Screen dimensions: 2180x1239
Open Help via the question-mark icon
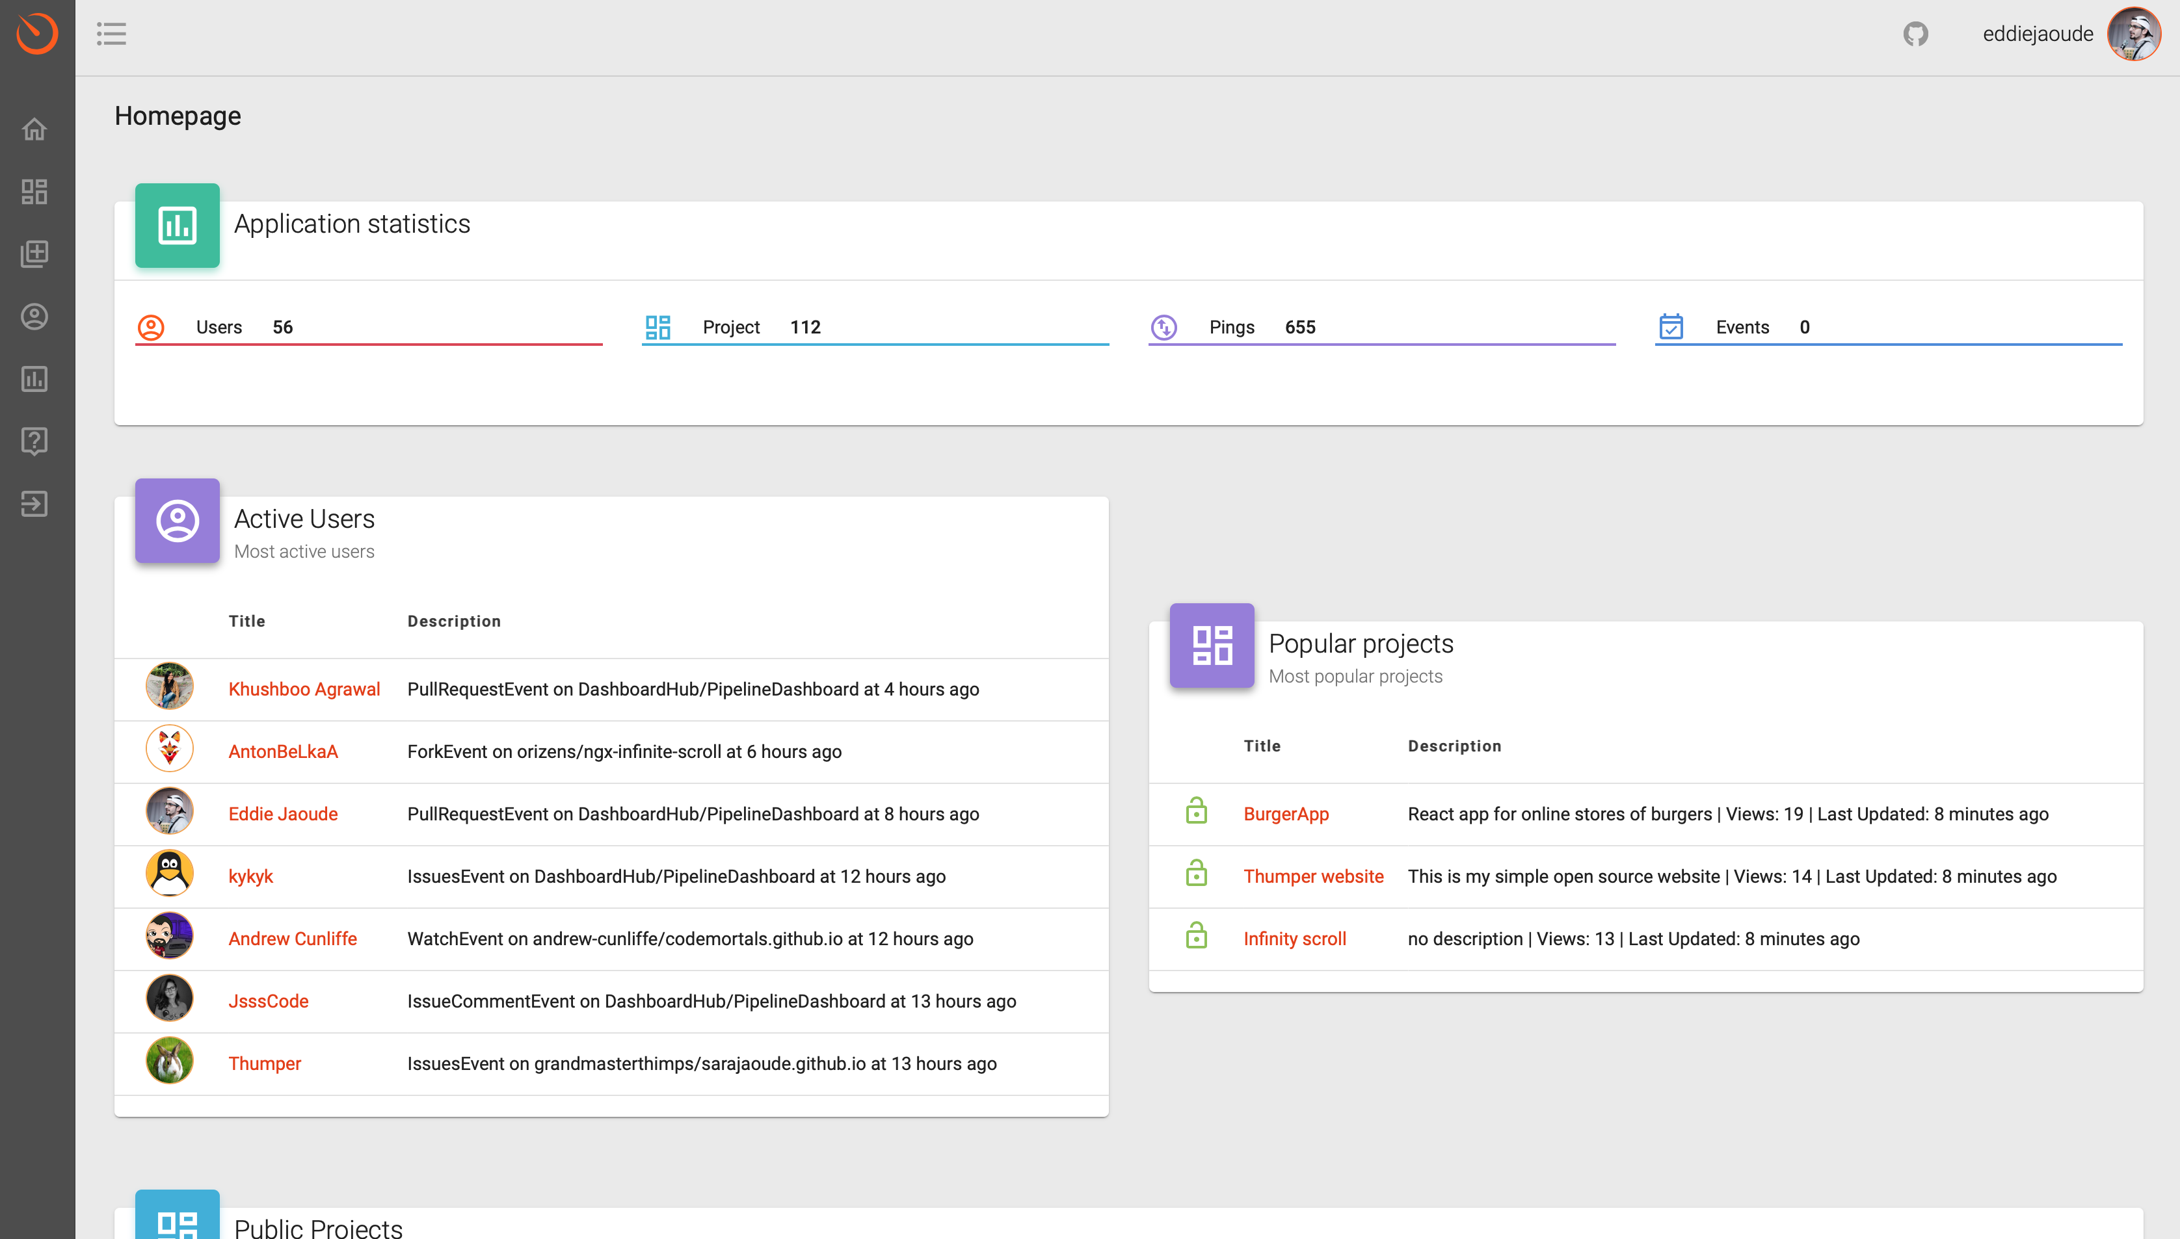(x=34, y=441)
